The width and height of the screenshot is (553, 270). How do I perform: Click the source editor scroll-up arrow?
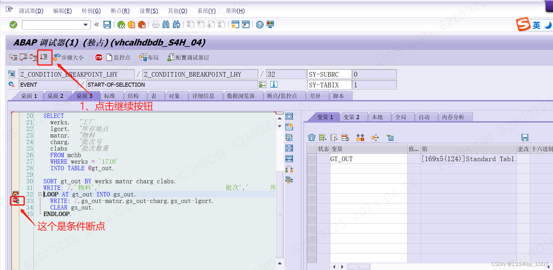coord(280,118)
